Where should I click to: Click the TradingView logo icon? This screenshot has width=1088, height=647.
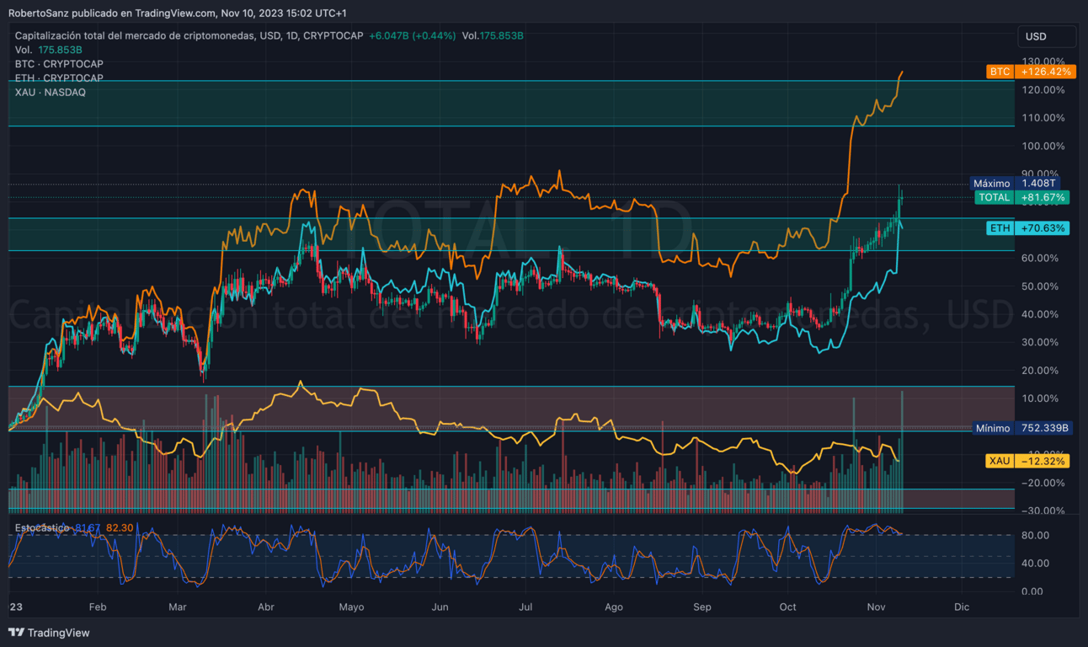tap(17, 632)
